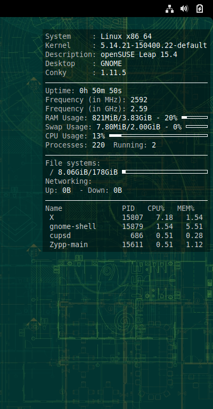
Task: Click the openSUSE Leap 15.4 description
Action: [139, 54]
